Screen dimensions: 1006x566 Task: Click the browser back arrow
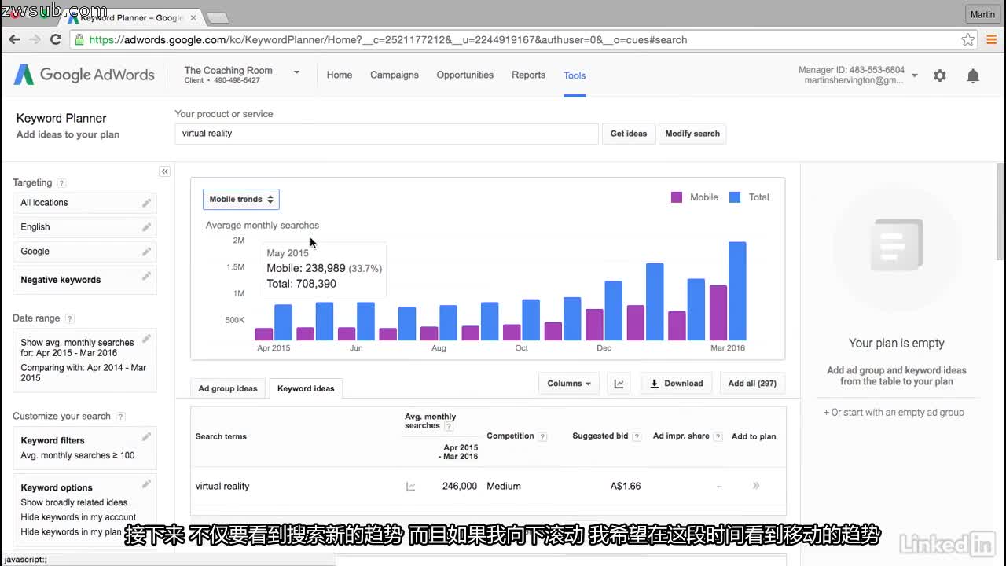[x=14, y=39]
